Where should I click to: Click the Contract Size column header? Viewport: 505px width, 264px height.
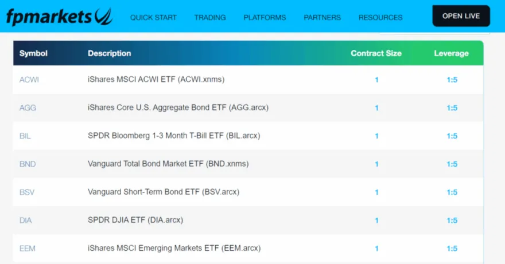376,53
